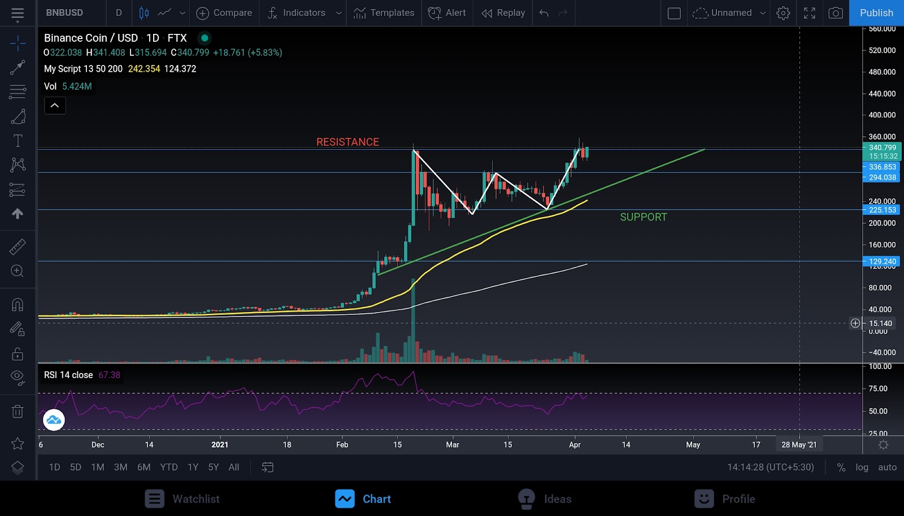The image size is (904, 516).
Task: Open the Watchlist tab
Action: pos(182,499)
